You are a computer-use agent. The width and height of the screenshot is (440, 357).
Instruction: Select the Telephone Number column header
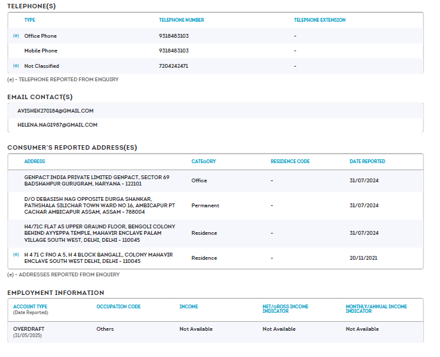(x=181, y=20)
